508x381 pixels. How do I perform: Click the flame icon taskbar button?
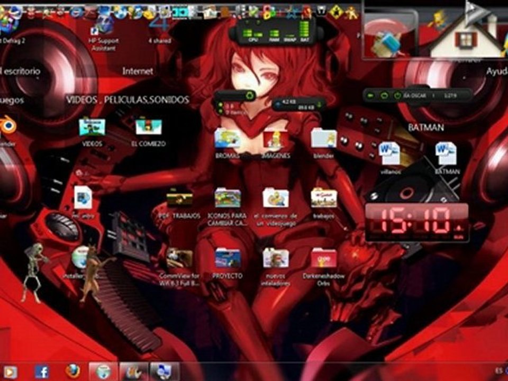coord(133,371)
